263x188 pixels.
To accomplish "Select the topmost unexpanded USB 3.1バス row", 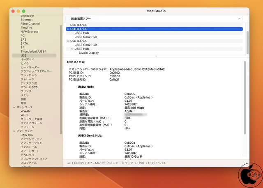I will click(154, 25).
